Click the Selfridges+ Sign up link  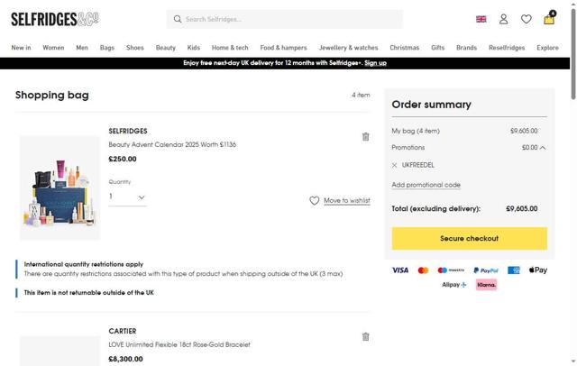[x=375, y=63]
